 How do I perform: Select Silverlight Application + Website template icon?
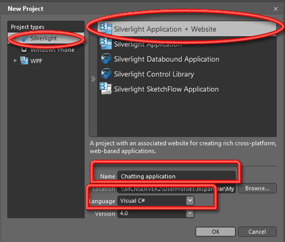tap(106, 29)
